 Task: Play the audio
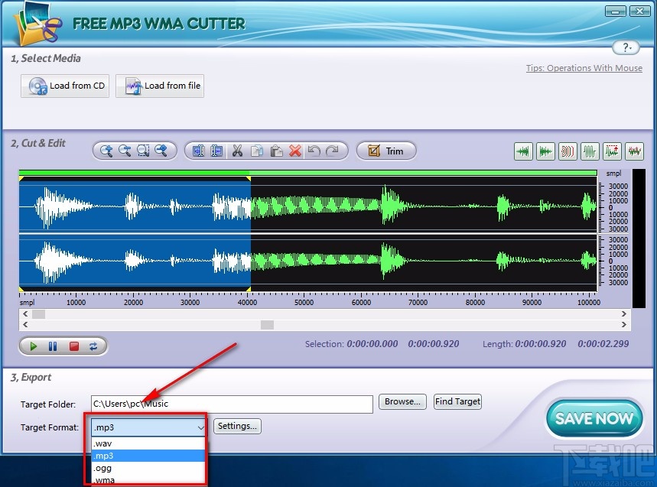coord(34,346)
